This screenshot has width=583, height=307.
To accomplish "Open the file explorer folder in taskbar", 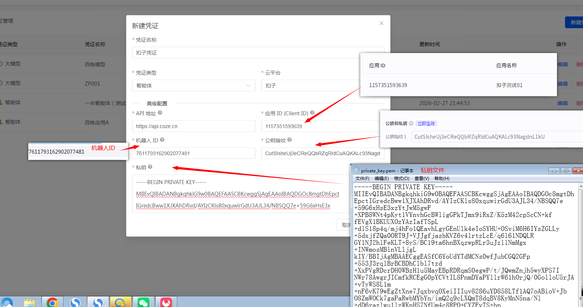I will [x=30, y=302].
